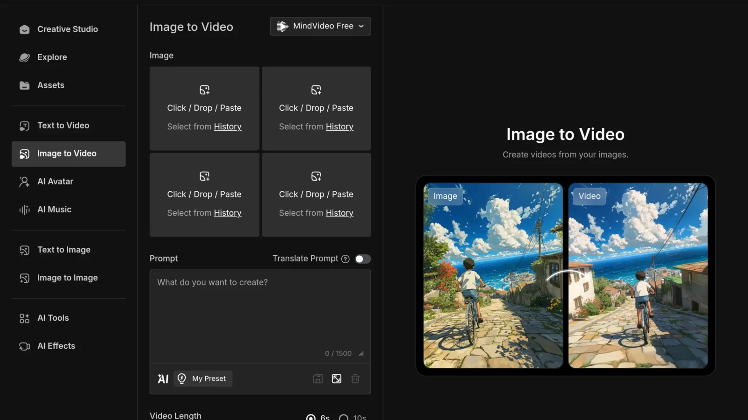Click the AI prompt enhance icon

pos(163,378)
